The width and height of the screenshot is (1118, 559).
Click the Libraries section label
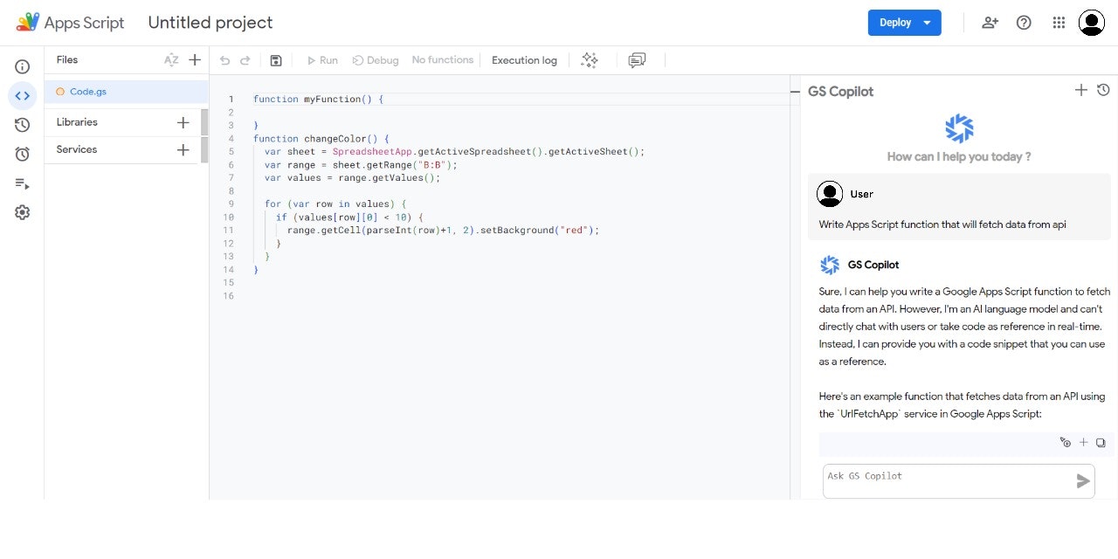pos(77,122)
